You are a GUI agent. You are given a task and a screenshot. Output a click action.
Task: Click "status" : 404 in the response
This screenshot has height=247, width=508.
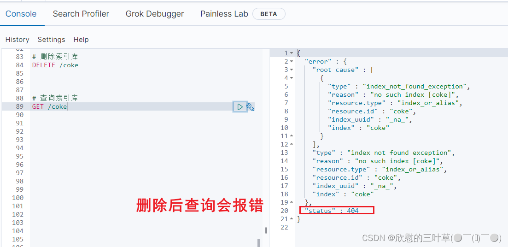coord(332,211)
